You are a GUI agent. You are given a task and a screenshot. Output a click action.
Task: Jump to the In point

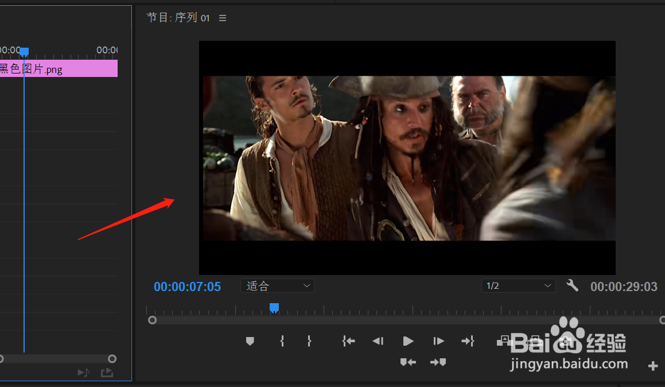pos(349,340)
